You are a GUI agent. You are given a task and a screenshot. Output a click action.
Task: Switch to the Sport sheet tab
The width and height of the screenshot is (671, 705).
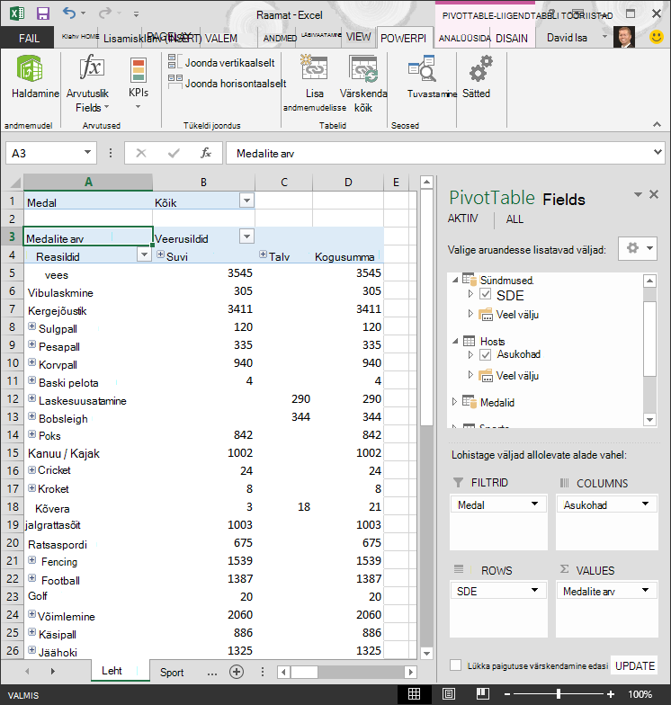click(172, 673)
